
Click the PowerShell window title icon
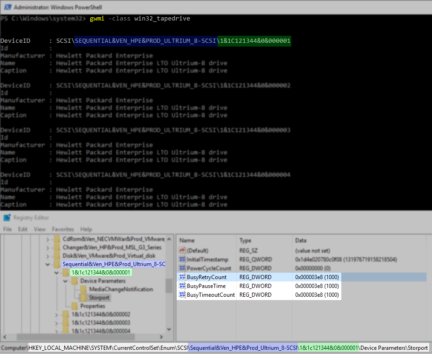7,7
